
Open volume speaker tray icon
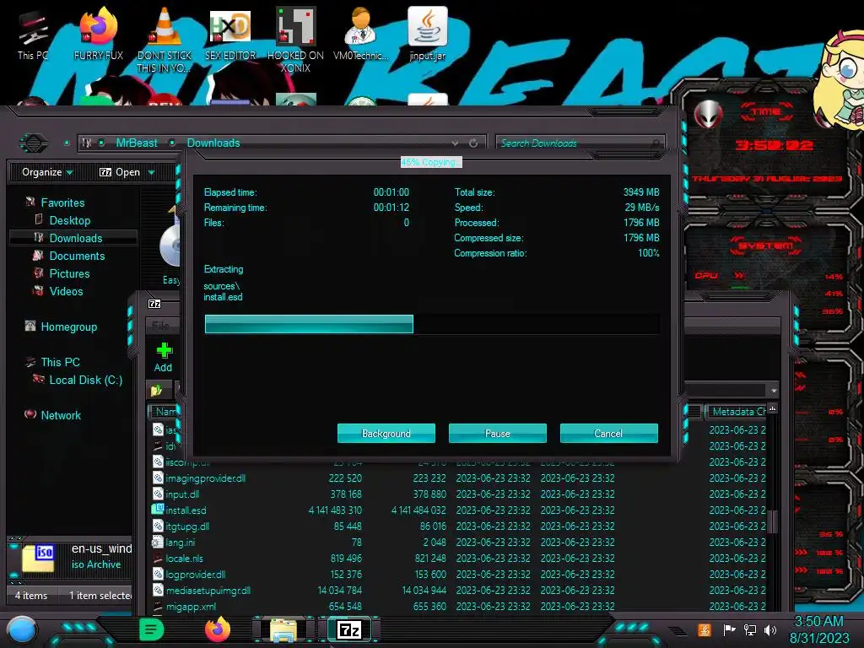(x=770, y=629)
